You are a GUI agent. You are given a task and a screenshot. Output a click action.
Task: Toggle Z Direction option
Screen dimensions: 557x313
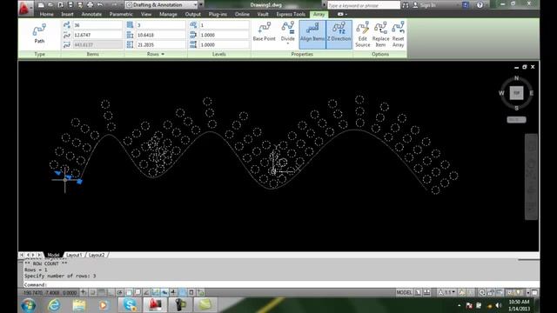click(339, 35)
